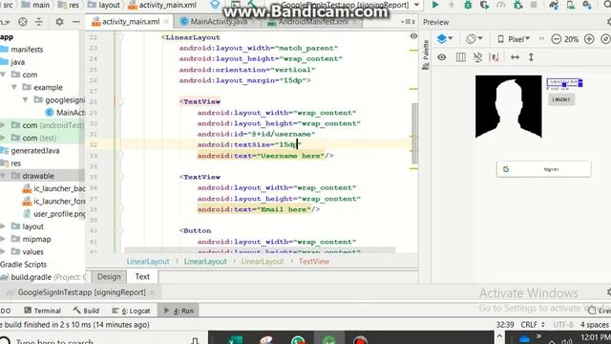Expand the layout folder in tree
This screenshot has width=611, height=344.
tap(3, 226)
